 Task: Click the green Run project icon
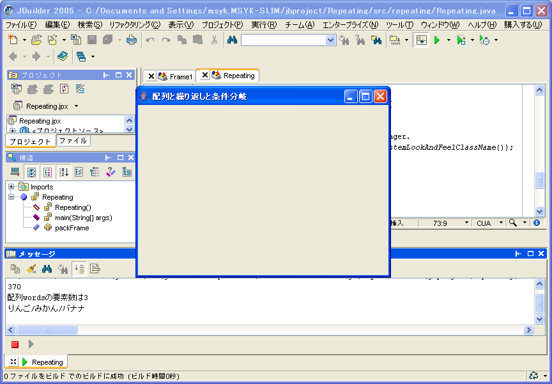(x=437, y=40)
